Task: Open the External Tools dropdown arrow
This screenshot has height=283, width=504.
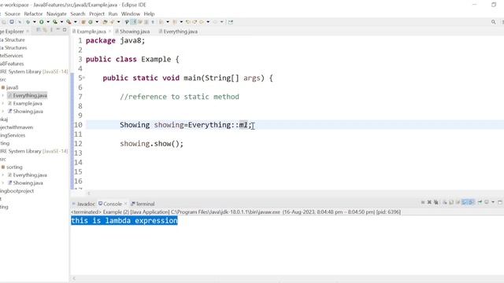Action: pyautogui.click(x=76, y=22)
